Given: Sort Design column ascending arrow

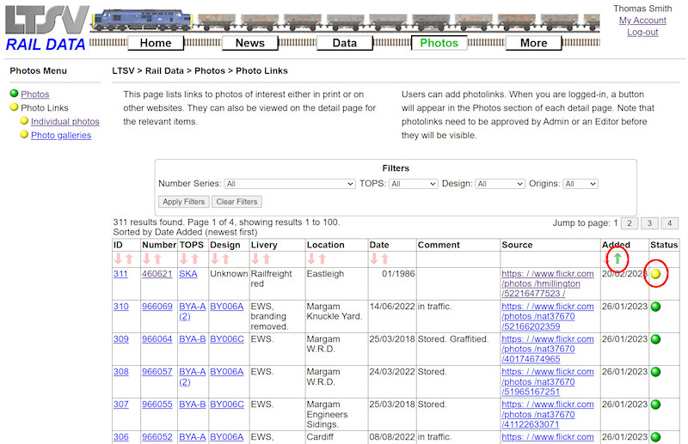Looking at the screenshot, I should coord(225,258).
